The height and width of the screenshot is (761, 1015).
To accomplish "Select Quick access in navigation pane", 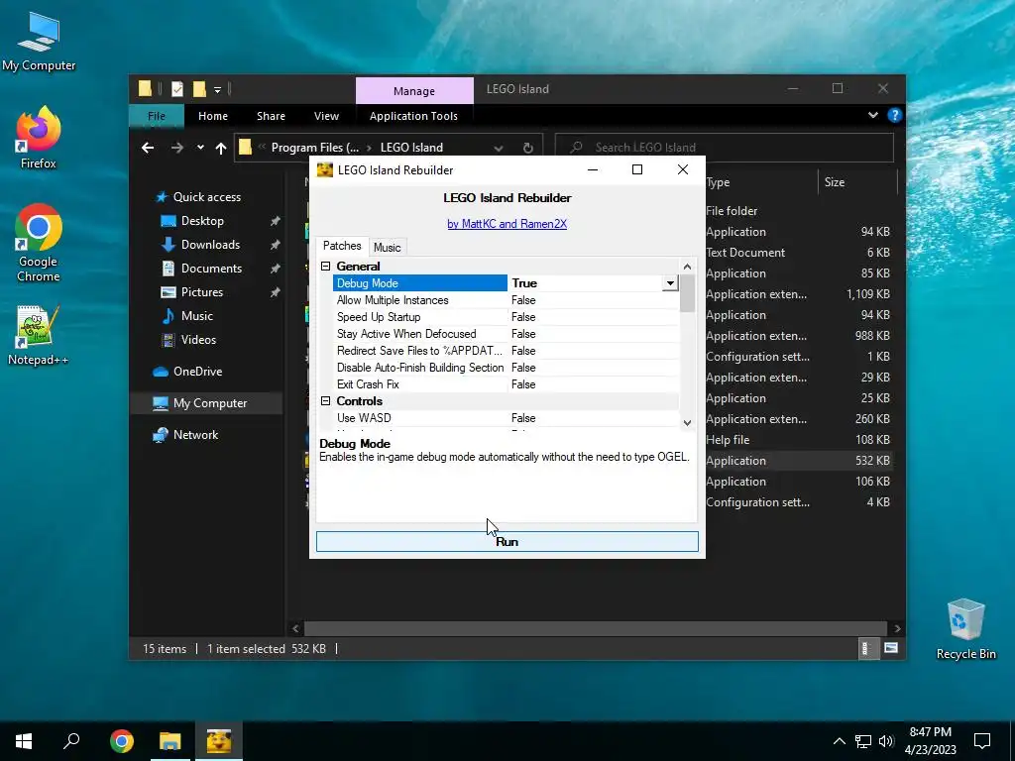I will coord(206,197).
